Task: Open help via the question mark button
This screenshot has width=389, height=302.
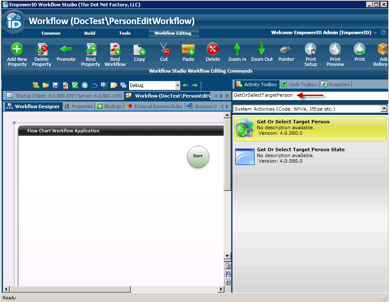Action: (x=383, y=33)
